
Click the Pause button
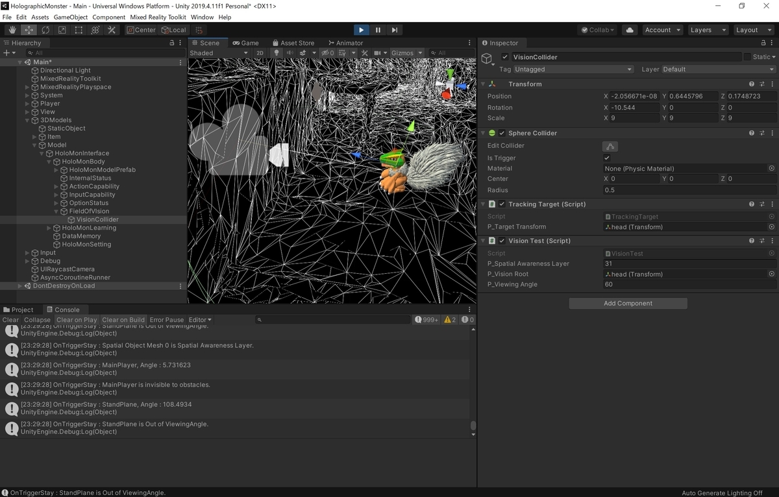click(x=378, y=30)
